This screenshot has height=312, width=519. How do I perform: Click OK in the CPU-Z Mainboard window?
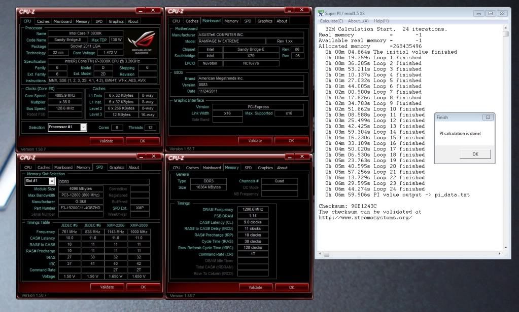click(291, 141)
